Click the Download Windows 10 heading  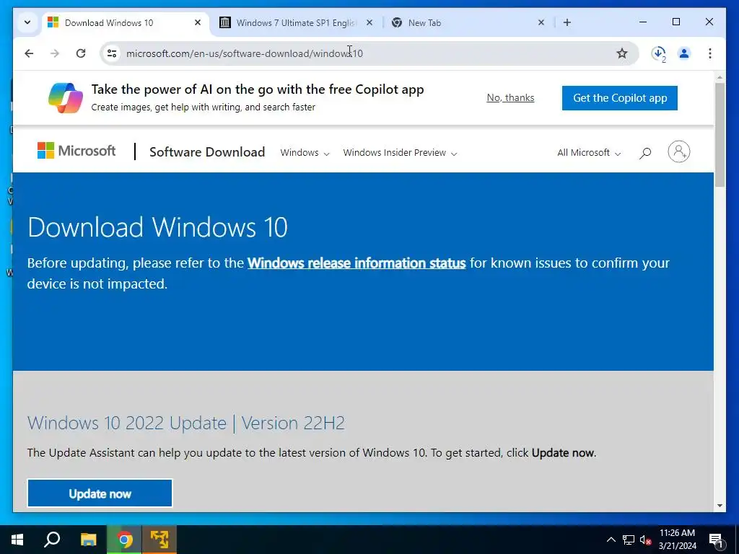point(157,227)
